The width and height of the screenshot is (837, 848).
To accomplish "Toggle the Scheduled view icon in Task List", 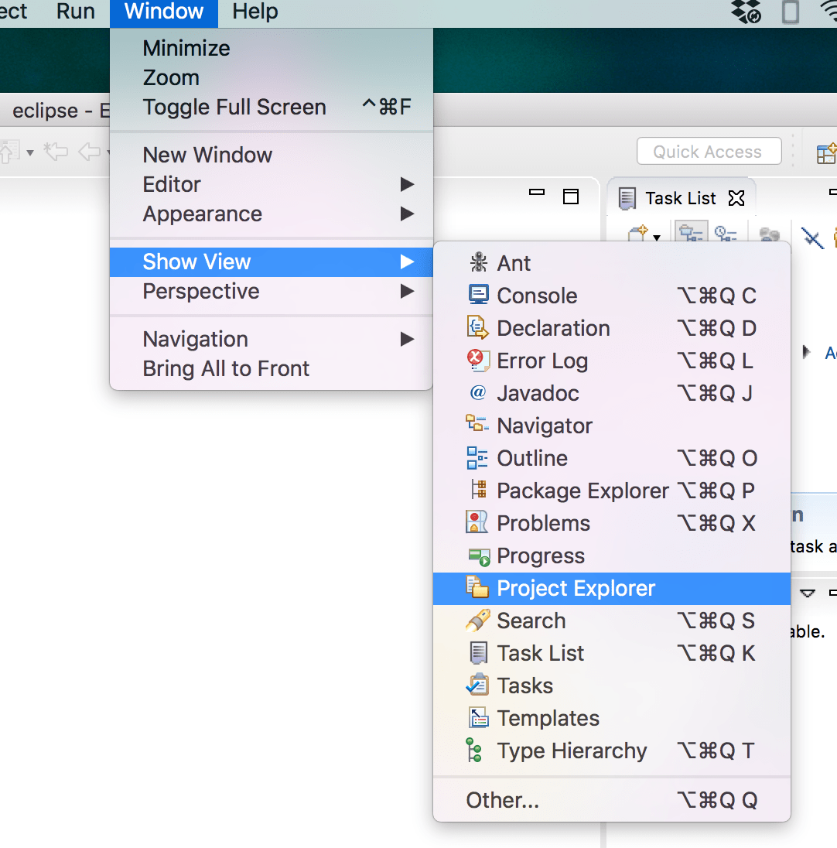I will (726, 234).
